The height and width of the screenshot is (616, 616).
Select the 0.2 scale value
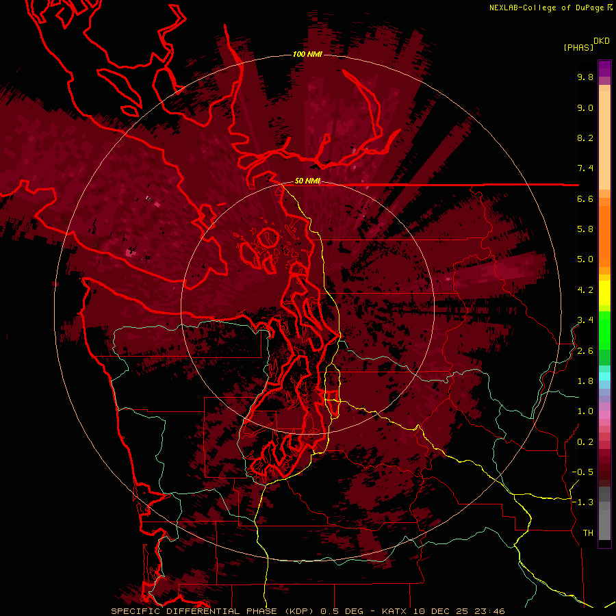[585, 442]
